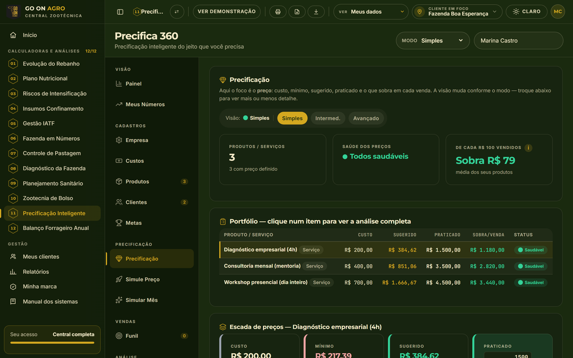Open 06 Fazenda em Números

pos(52,138)
